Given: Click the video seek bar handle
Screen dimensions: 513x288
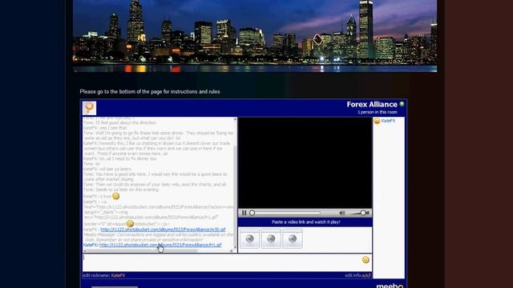Looking at the screenshot, I should [252, 213].
